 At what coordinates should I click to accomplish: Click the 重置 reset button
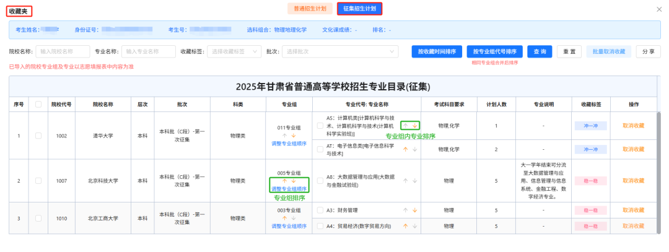(x=569, y=51)
